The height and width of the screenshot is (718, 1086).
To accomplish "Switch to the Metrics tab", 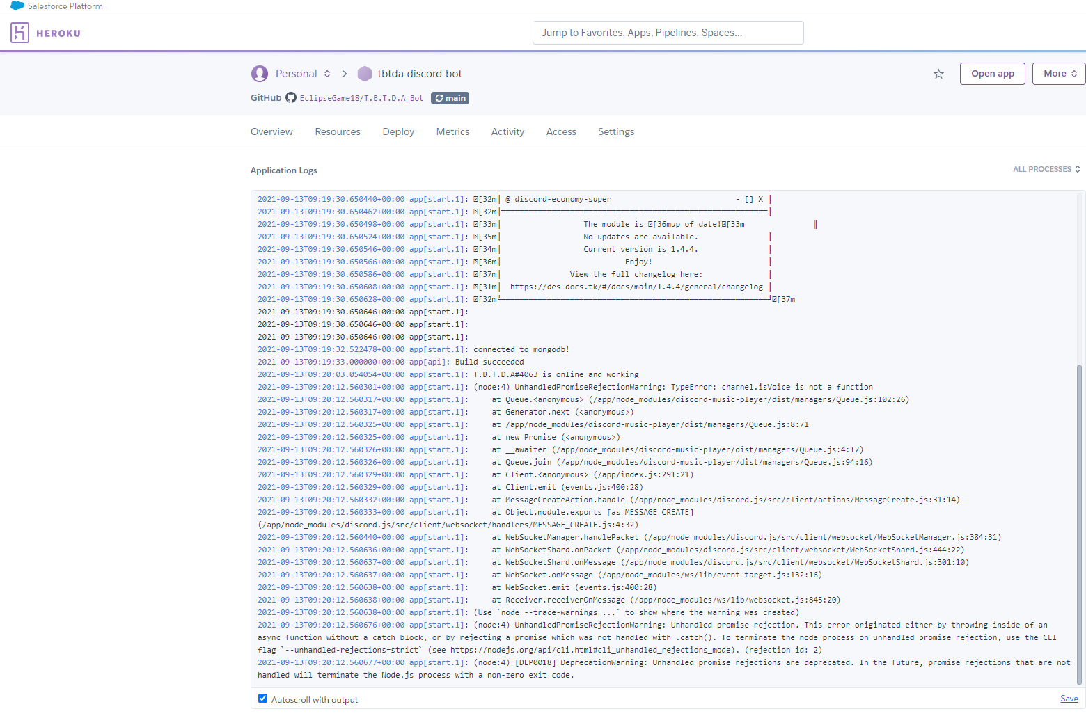I will point(452,131).
